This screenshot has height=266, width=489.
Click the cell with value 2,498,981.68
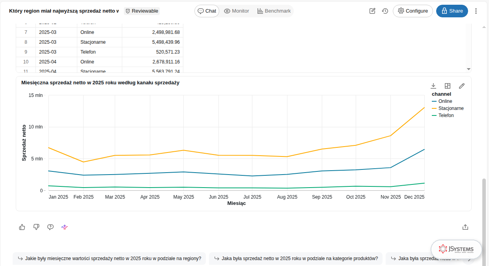click(x=153, y=32)
